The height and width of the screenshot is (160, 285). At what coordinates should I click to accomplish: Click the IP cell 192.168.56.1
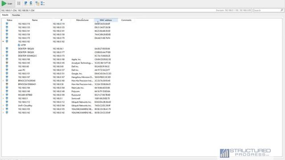(58, 48)
